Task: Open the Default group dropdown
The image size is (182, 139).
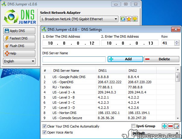Action: tap(155, 133)
